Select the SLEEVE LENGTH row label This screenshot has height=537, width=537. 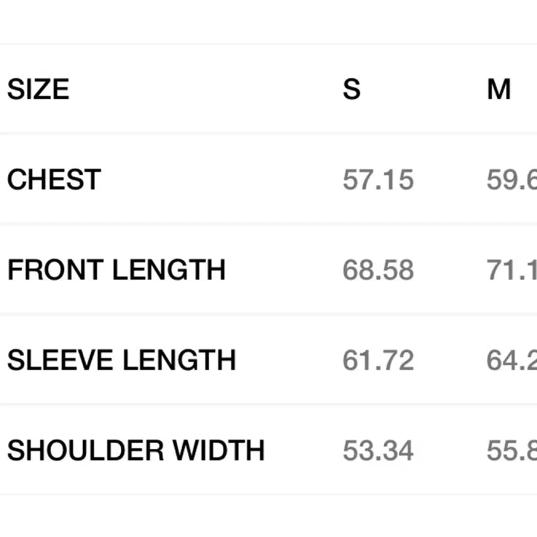click(x=122, y=360)
